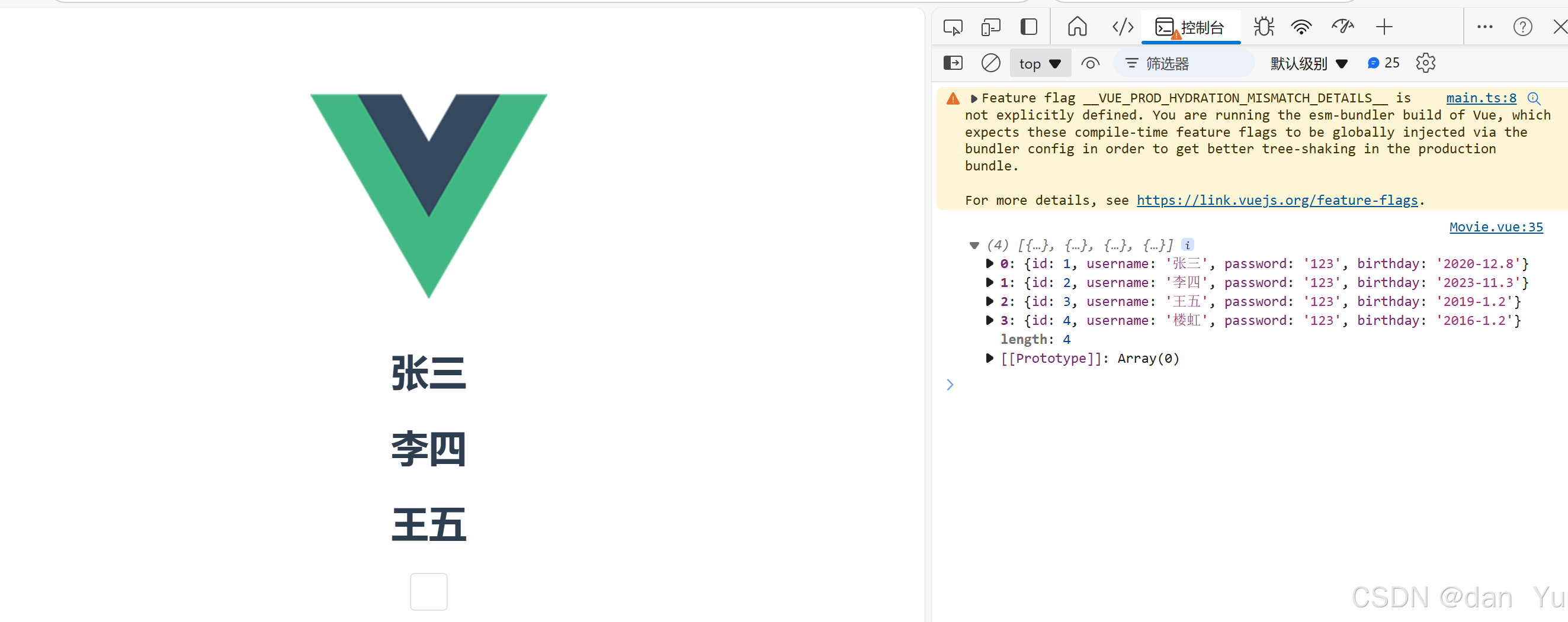Click the 王五 heading on the page

428,524
